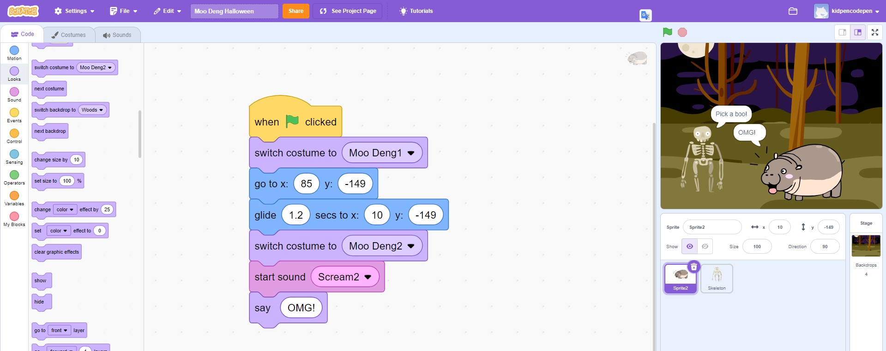This screenshot has width=886, height=351.
Task: Enter full screen stage mode
Action: 874,32
